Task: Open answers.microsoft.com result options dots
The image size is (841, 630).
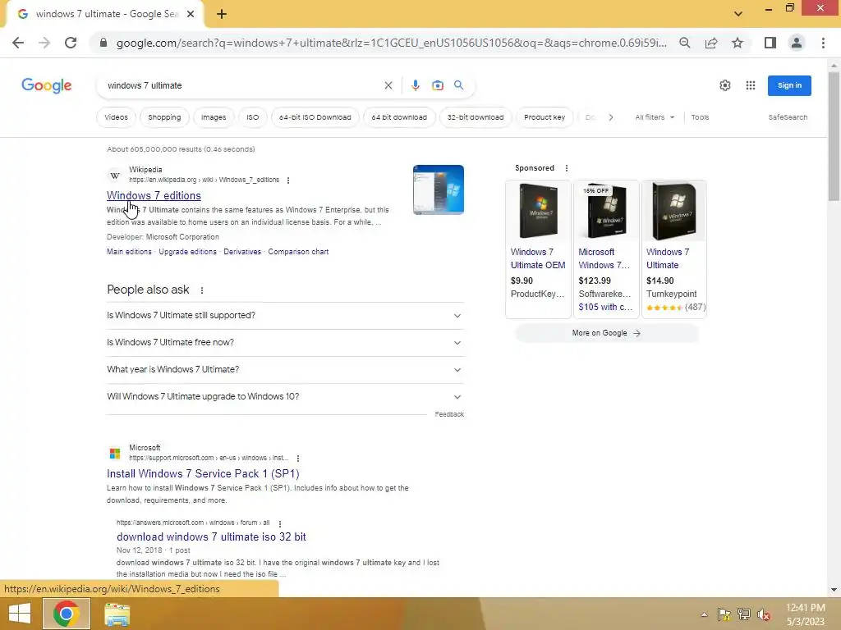Action: point(280,524)
